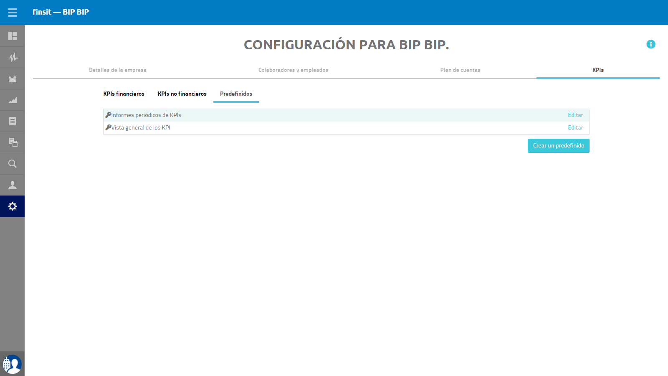Open the user profile sidebar icon
Image resolution: width=668 pixels, height=376 pixels.
13,185
